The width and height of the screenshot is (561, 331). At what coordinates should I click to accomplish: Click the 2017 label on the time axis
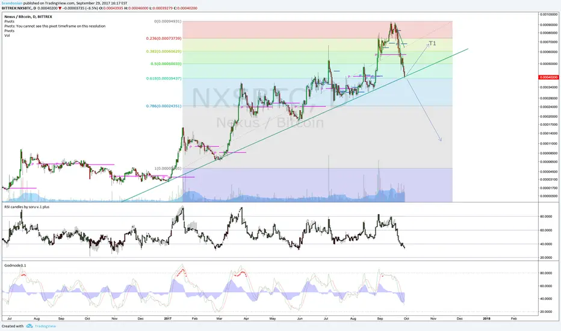click(168, 318)
